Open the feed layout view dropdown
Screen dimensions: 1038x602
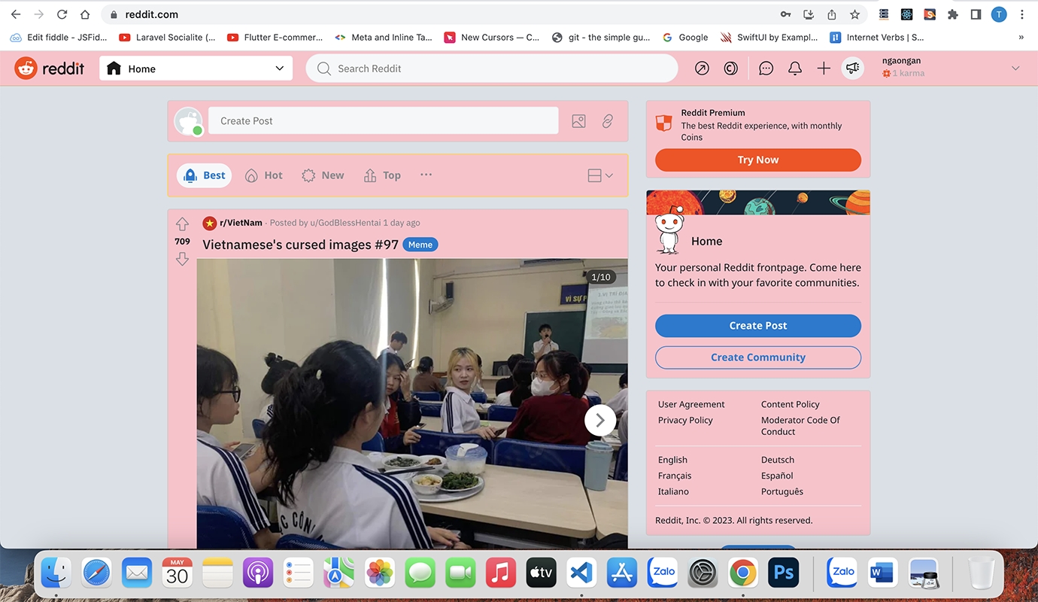(599, 175)
